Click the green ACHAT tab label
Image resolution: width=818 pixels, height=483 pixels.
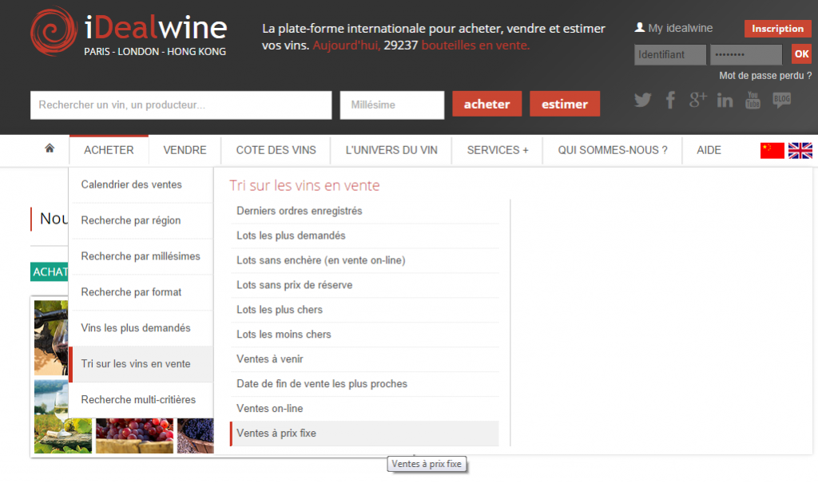pyautogui.click(x=50, y=271)
